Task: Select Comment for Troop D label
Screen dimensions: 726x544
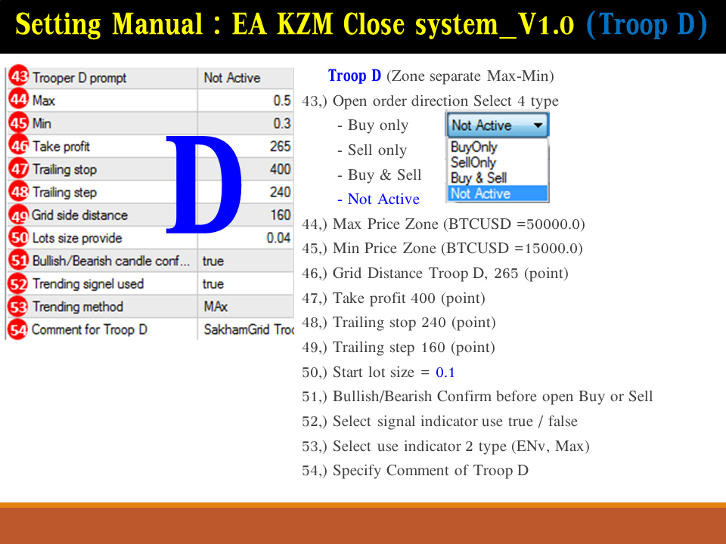Action: [x=89, y=330]
